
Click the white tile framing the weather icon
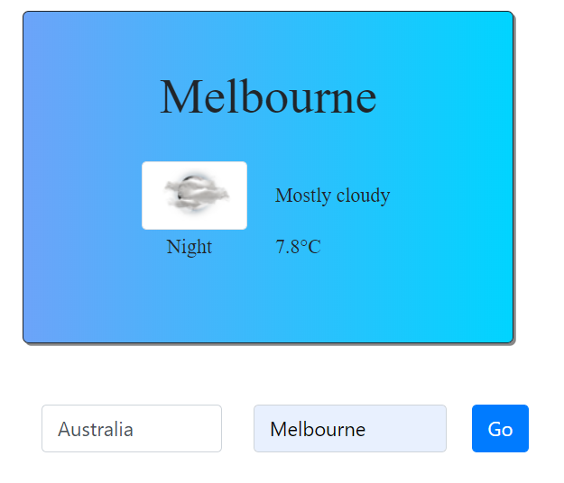click(194, 196)
